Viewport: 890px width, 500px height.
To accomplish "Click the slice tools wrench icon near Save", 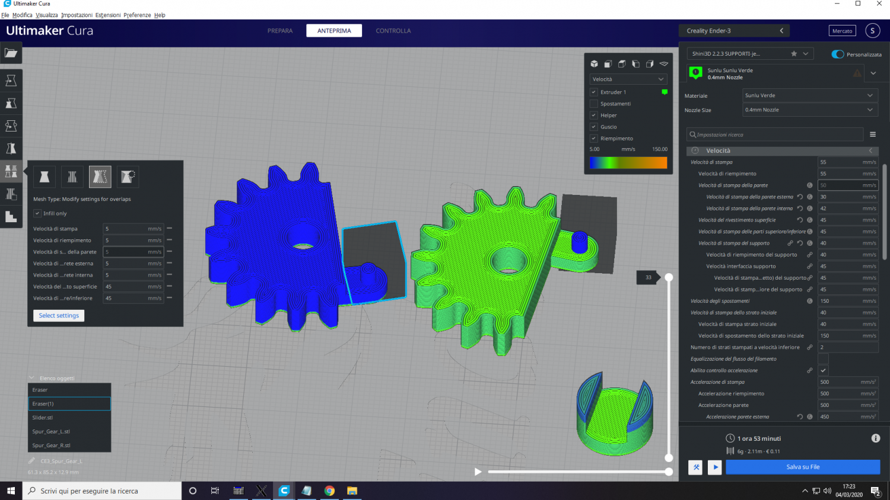I will (695, 467).
